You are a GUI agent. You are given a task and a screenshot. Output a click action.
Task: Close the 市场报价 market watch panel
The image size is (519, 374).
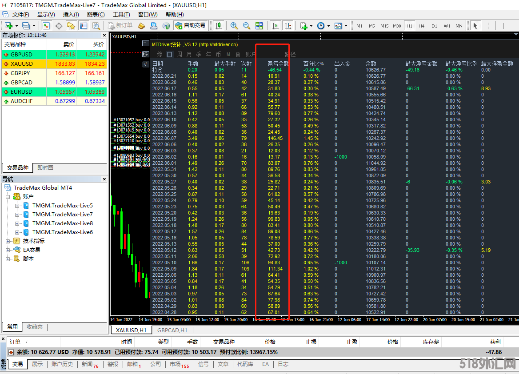(104, 35)
